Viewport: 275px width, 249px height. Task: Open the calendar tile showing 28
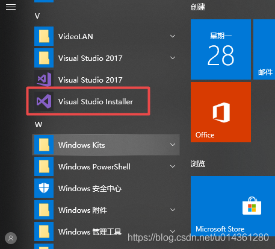[221, 49]
